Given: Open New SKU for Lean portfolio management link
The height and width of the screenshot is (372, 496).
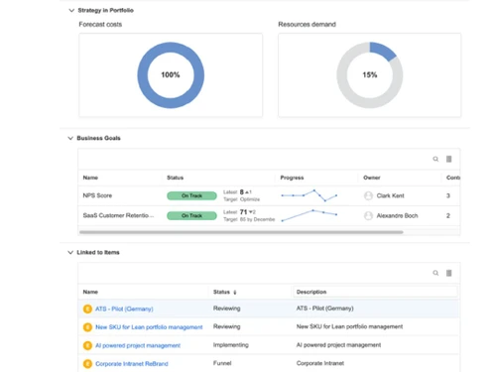Looking at the screenshot, I should coord(149,327).
